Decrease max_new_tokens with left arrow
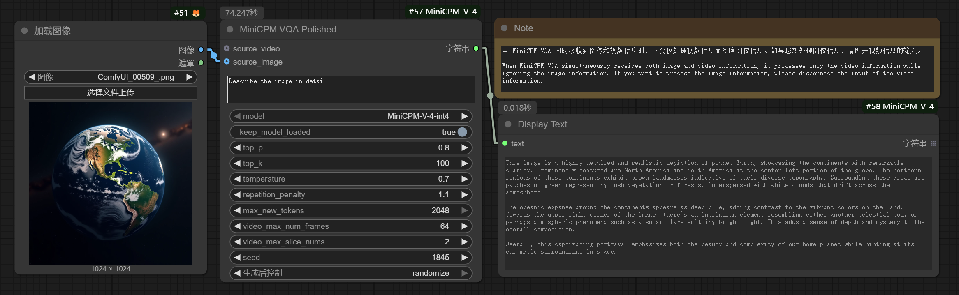 tap(237, 210)
